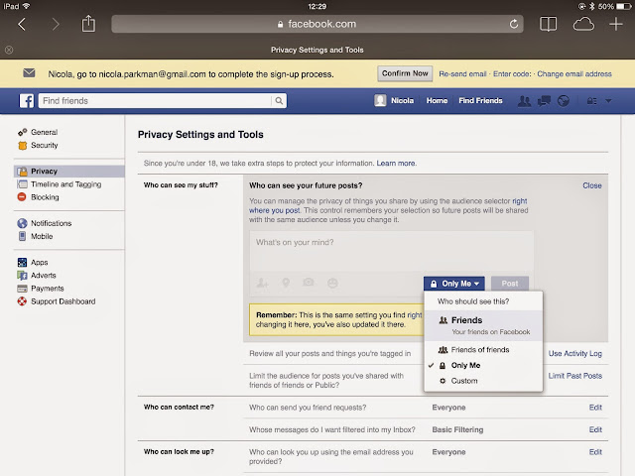Click Limit Past Posts link
The image size is (635, 476).
574,376
